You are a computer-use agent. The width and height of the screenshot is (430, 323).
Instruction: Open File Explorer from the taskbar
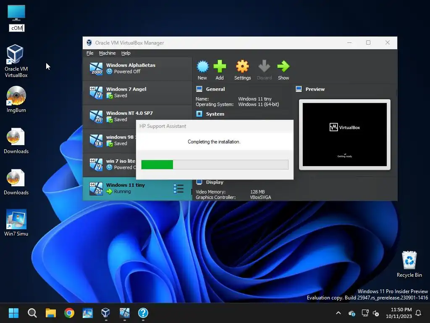[x=51, y=313]
